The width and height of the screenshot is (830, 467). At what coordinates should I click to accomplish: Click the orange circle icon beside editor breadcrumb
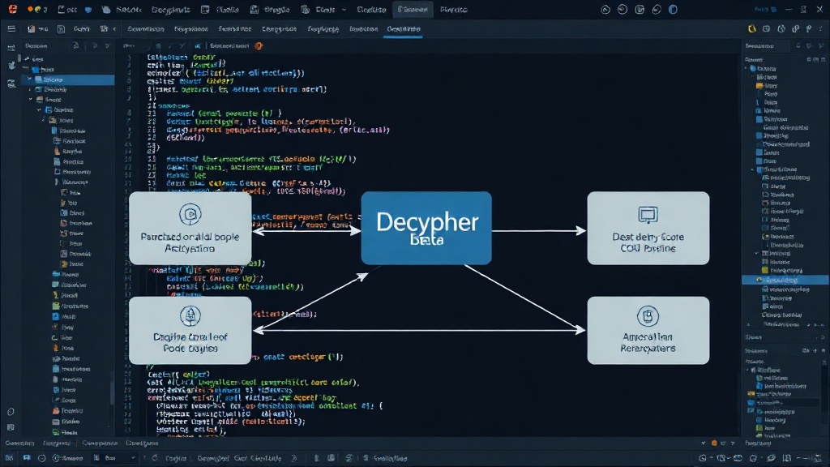tap(259, 46)
